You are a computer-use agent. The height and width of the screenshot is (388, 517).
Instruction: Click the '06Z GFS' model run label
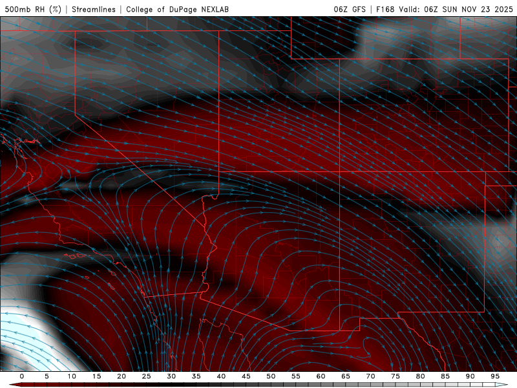[350, 10]
